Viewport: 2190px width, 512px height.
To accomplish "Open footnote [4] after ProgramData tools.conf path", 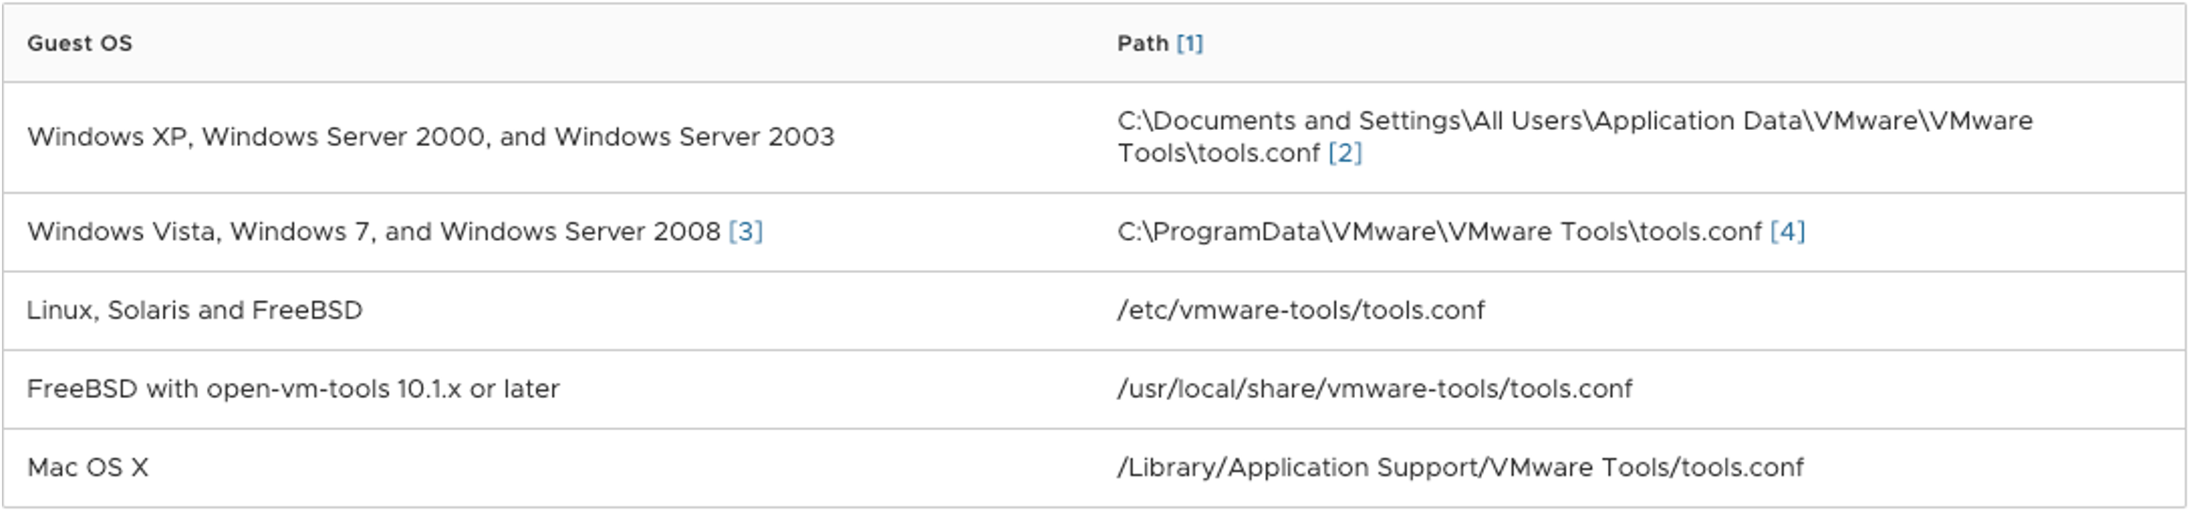I will 1787,232.
